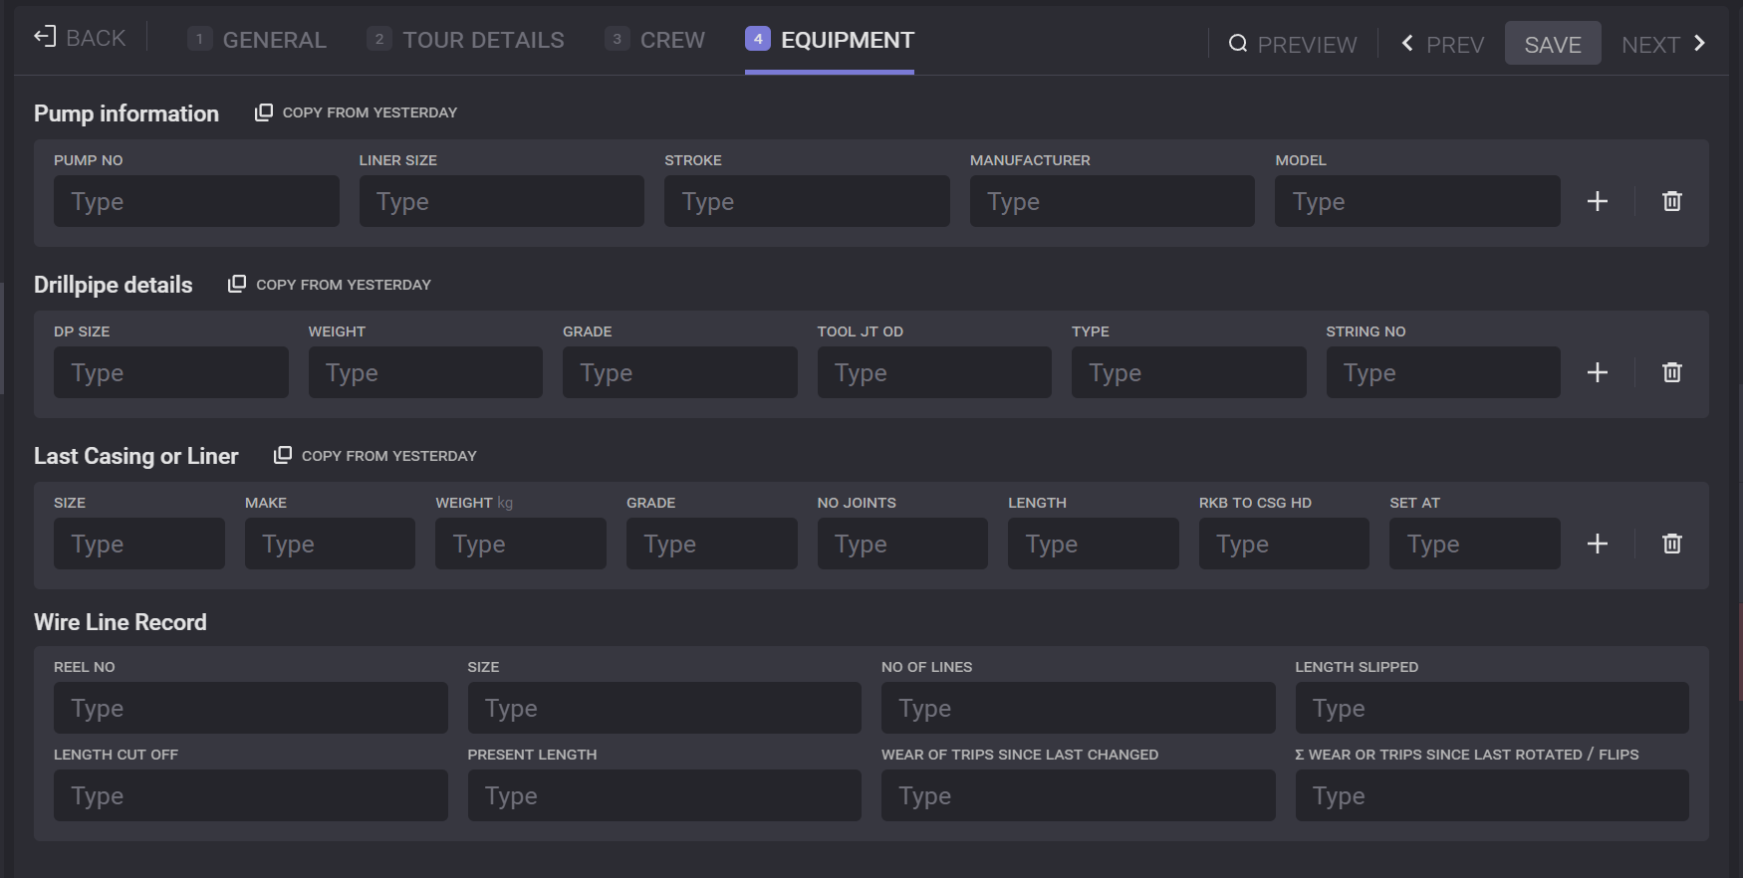Go to the previous step with Prev

(1442, 44)
